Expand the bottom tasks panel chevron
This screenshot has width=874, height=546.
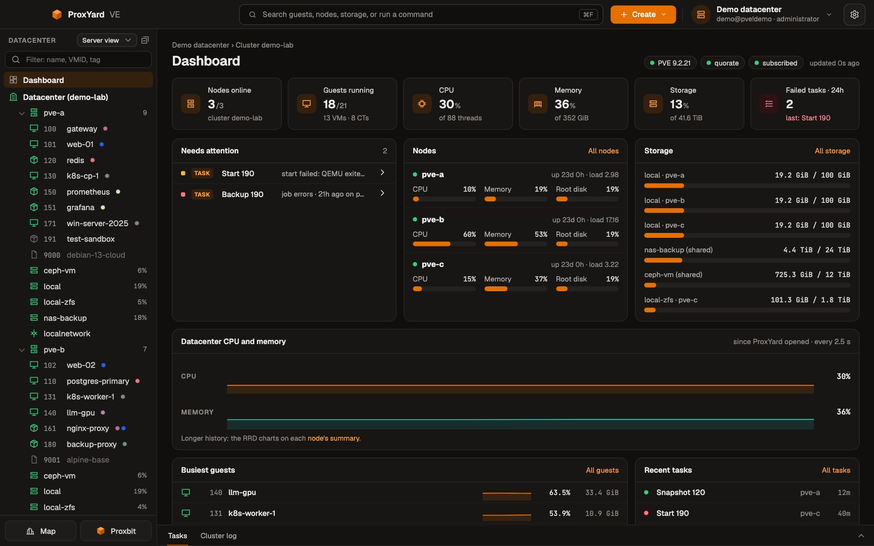click(861, 536)
